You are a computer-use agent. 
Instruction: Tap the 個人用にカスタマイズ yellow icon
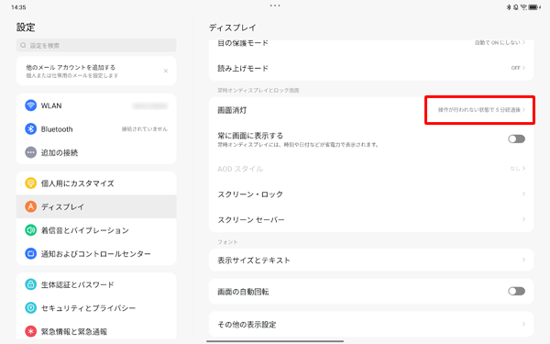click(30, 183)
